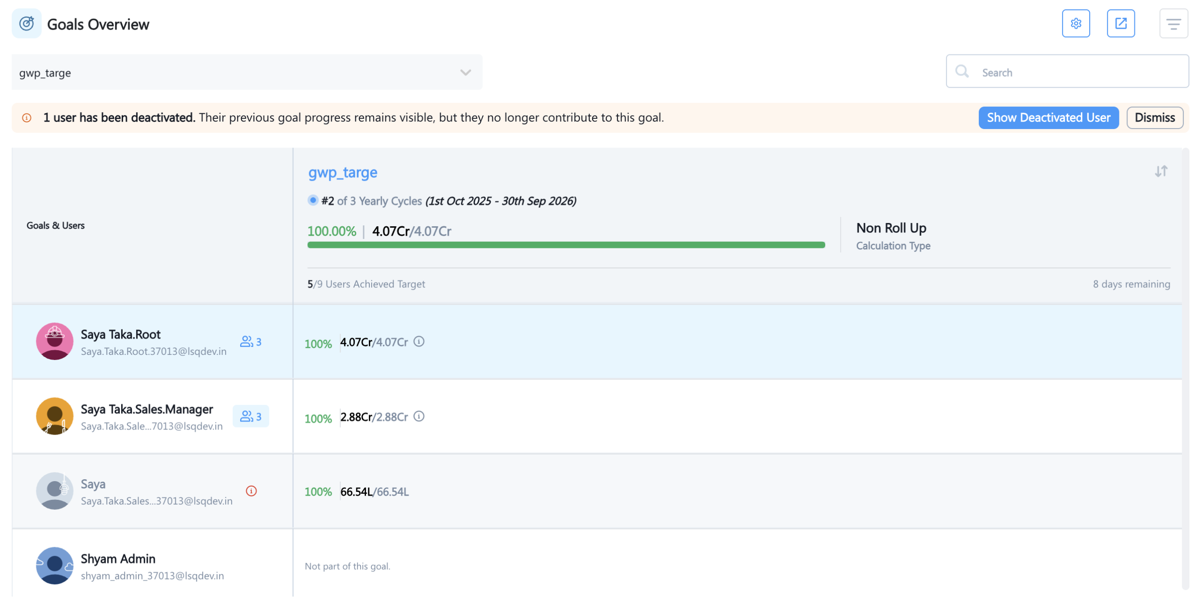Screen dimensions: 1203x605
Task: Expand Saya Taka.Root team of 3
Action: point(250,342)
